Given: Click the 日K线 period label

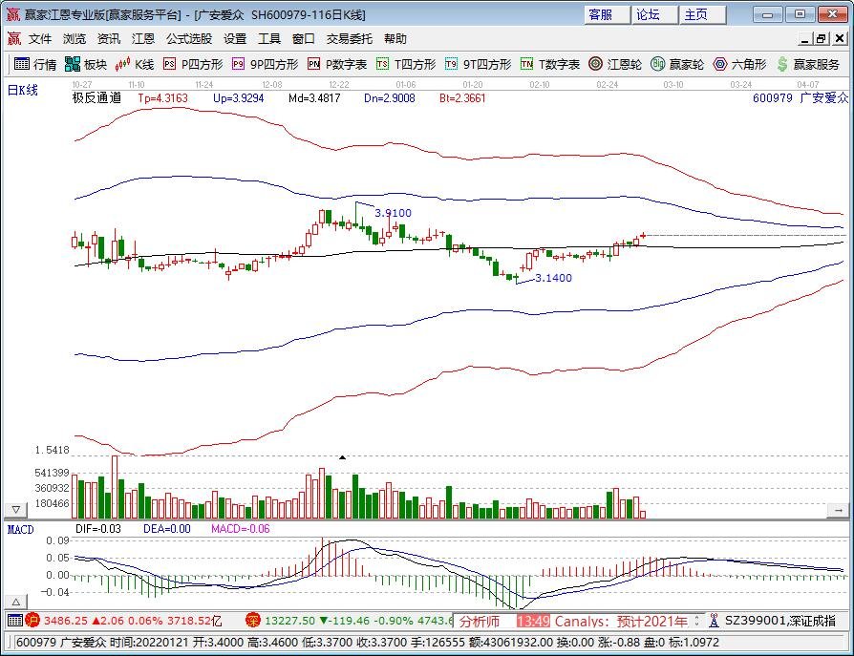Looking at the screenshot, I should coord(22,90).
